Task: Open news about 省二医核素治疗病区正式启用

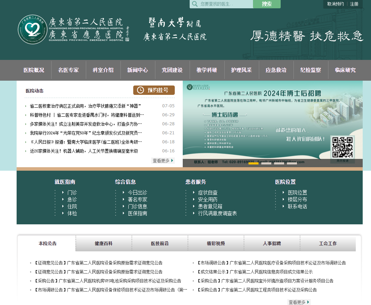Action: coord(85,106)
